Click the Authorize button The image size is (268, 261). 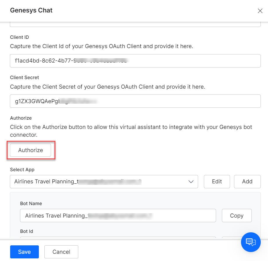(x=30, y=150)
